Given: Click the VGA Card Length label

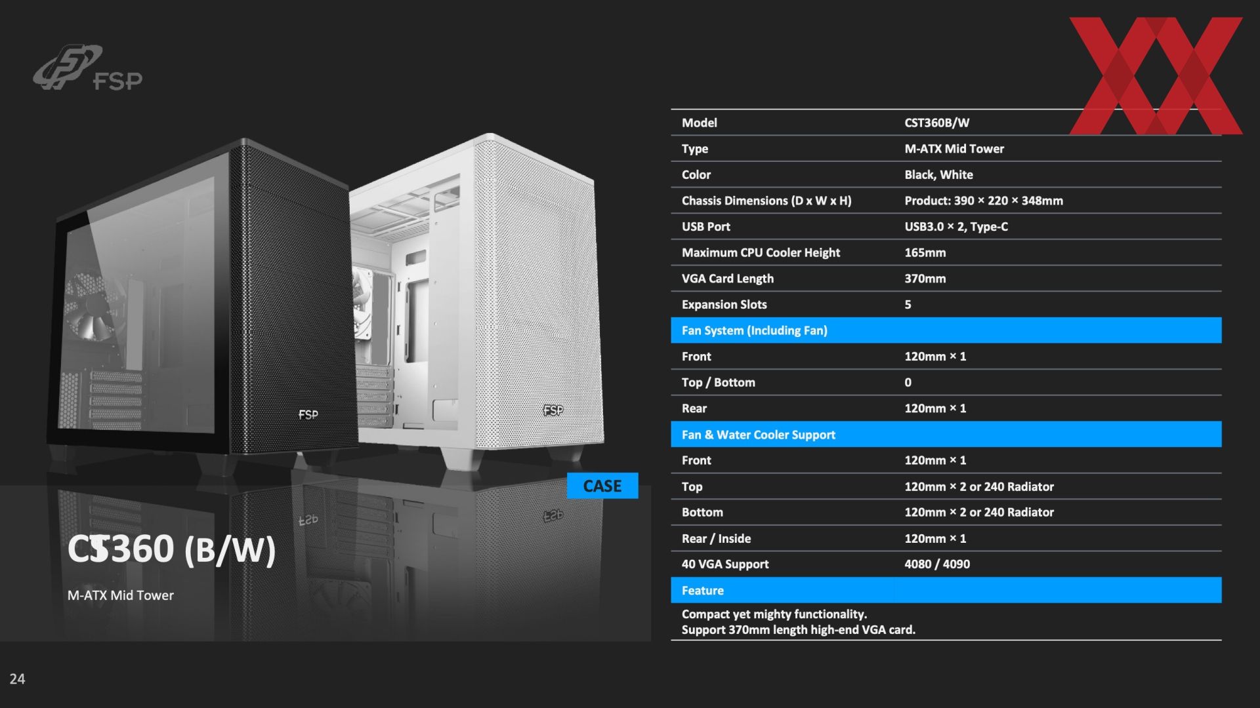Looking at the screenshot, I should click(727, 279).
